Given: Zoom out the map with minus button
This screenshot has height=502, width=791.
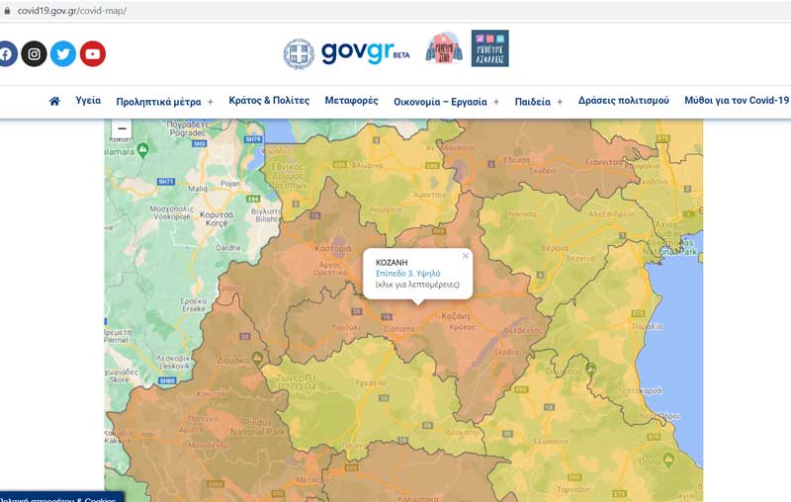Looking at the screenshot, I should (x=122, y=128).
